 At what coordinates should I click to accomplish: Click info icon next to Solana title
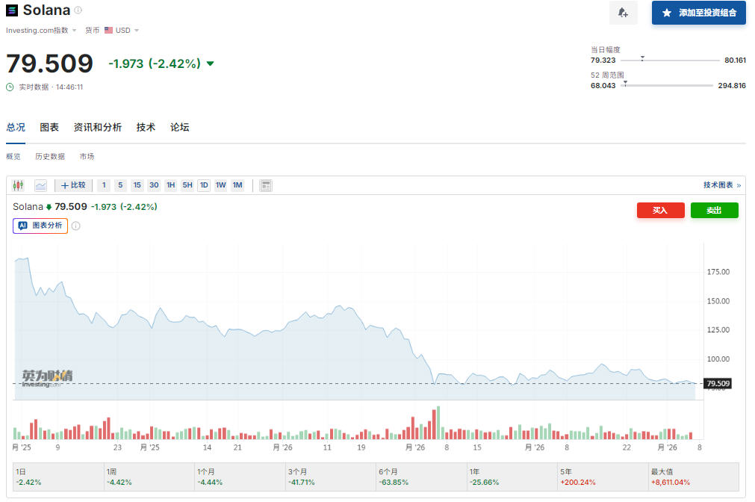[78, 10]
